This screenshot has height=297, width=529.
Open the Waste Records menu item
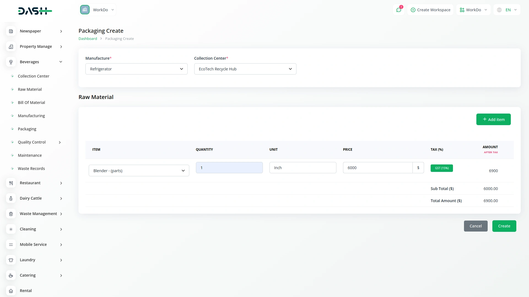(31, 169)
